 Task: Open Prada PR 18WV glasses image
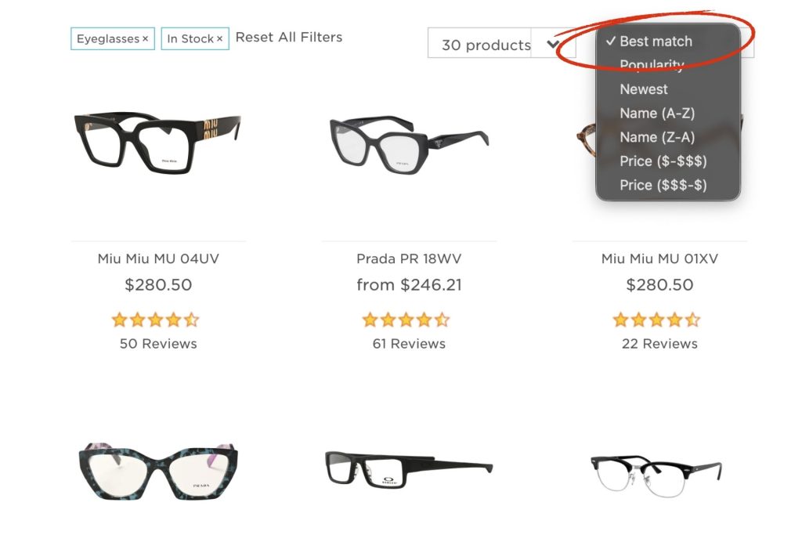409,143
